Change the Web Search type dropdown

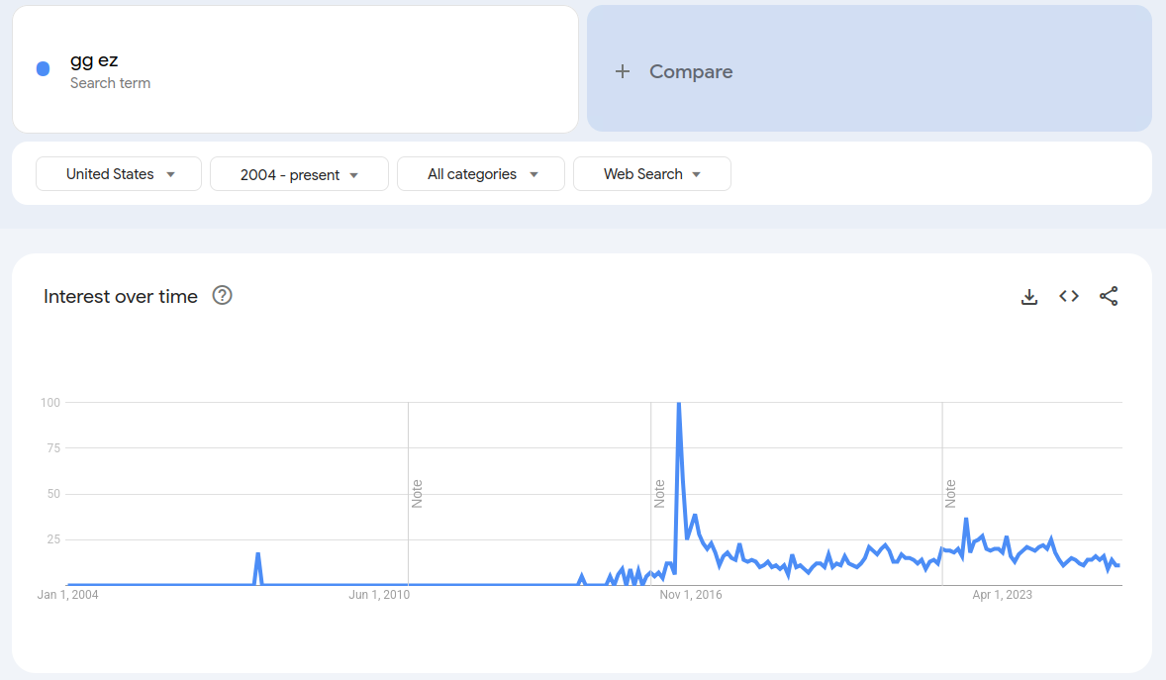651,174
